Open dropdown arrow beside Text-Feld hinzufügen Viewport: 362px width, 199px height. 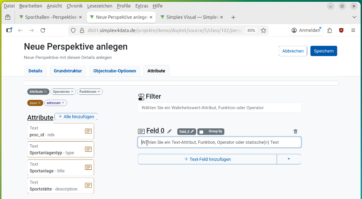(289, 159)
